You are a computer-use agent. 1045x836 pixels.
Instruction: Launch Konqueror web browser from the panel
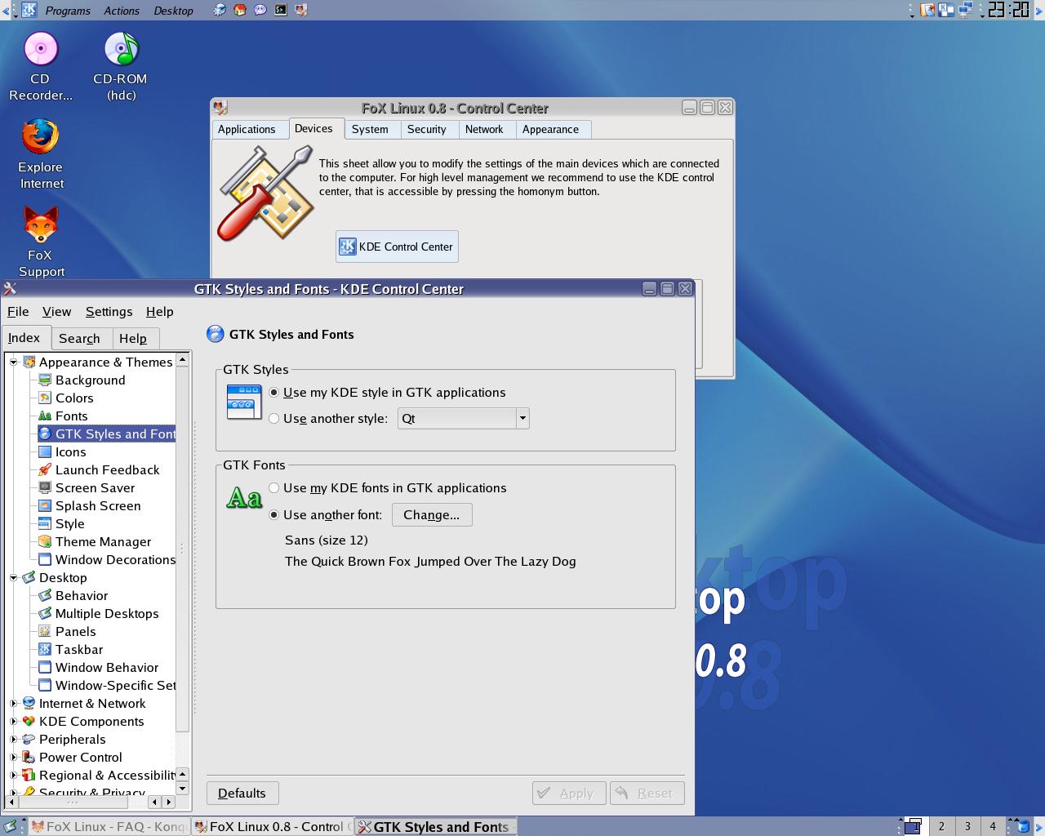click(x=220, y=10)
